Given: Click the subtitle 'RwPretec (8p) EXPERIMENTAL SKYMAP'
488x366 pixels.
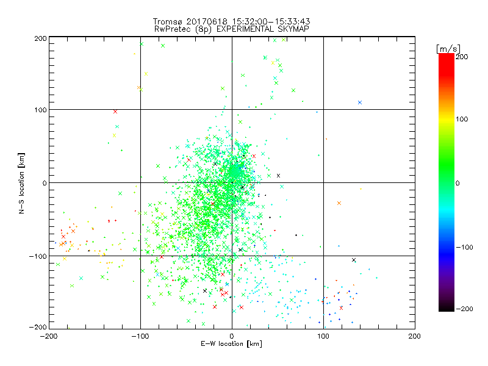Looking at the screenshot, I should pos(232,29).
